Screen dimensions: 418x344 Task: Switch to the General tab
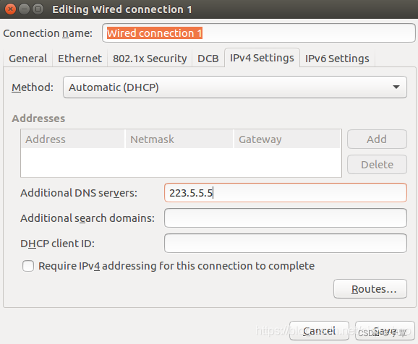[x=28, y=59]
